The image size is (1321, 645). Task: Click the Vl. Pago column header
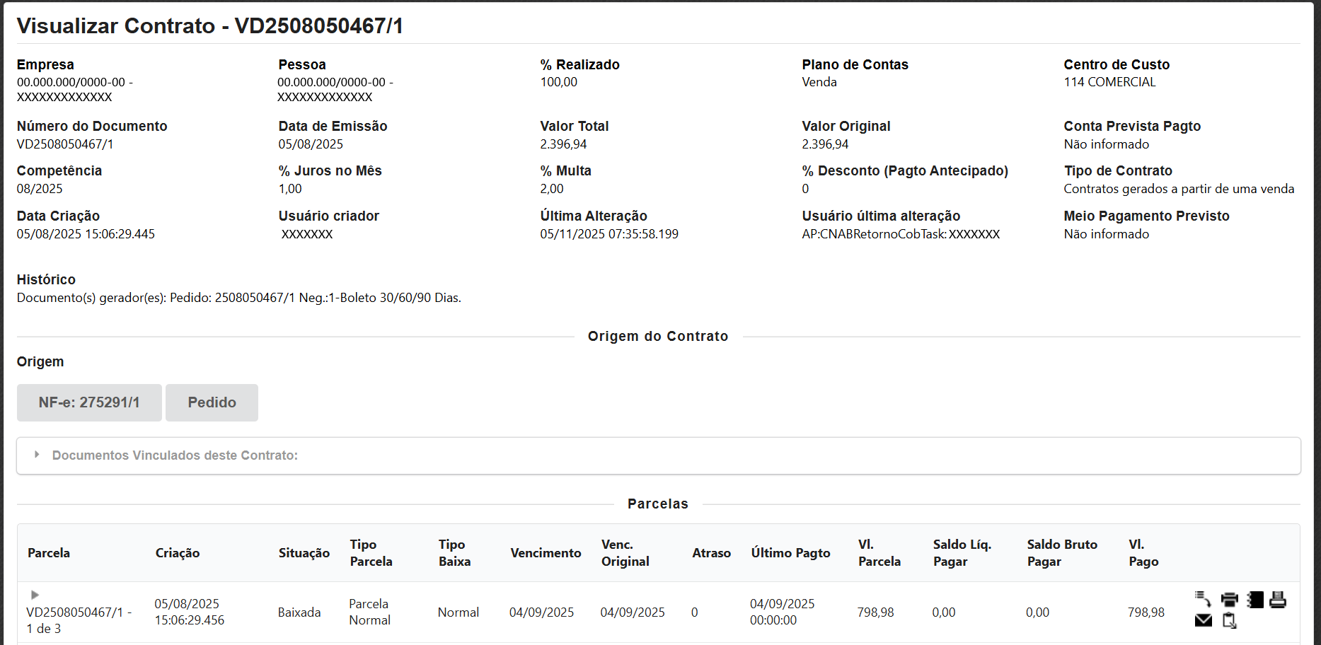point(1143,553)
